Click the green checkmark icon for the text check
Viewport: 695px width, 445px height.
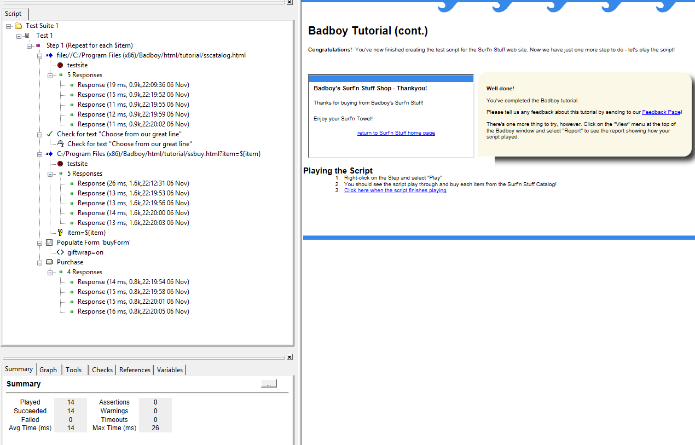pyautogui.click(x=49, y=134)
